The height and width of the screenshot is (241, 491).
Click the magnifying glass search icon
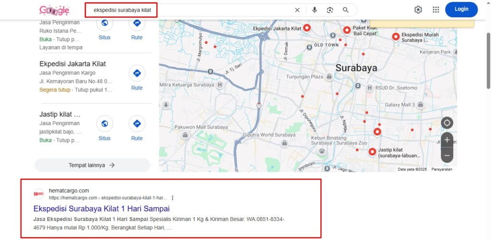(x=346, y=10)
